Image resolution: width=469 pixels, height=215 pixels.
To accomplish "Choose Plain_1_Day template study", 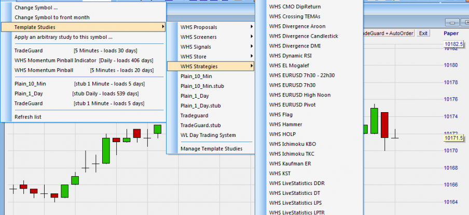I will tap(210, 96).
